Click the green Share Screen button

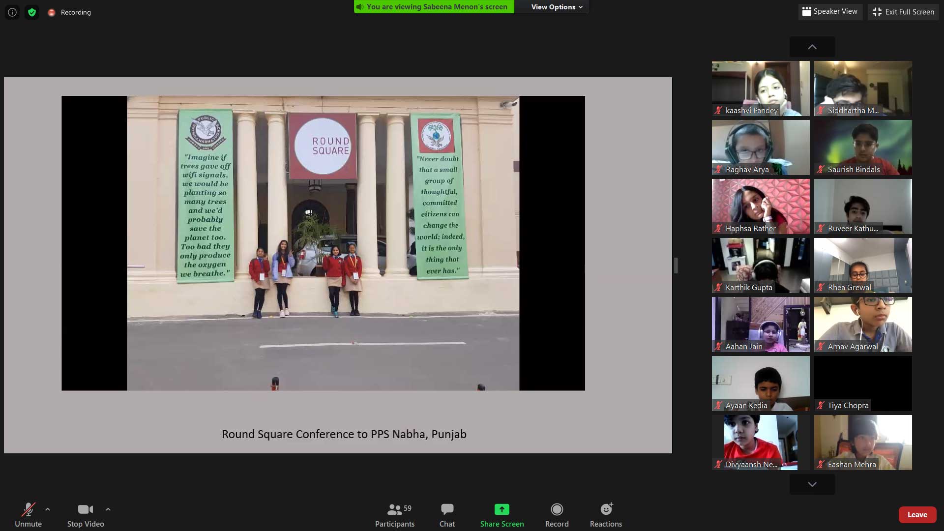pyautogui.click(x=502, y=515)
